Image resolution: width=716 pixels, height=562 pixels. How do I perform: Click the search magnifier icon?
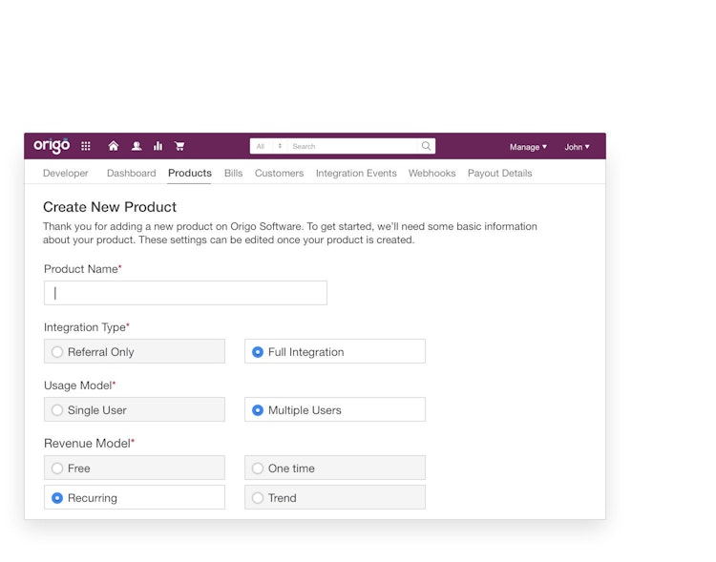pos(426,146)
